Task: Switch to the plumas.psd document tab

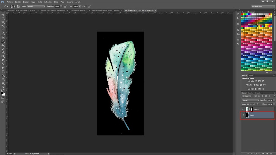Action: coord(105,10)
